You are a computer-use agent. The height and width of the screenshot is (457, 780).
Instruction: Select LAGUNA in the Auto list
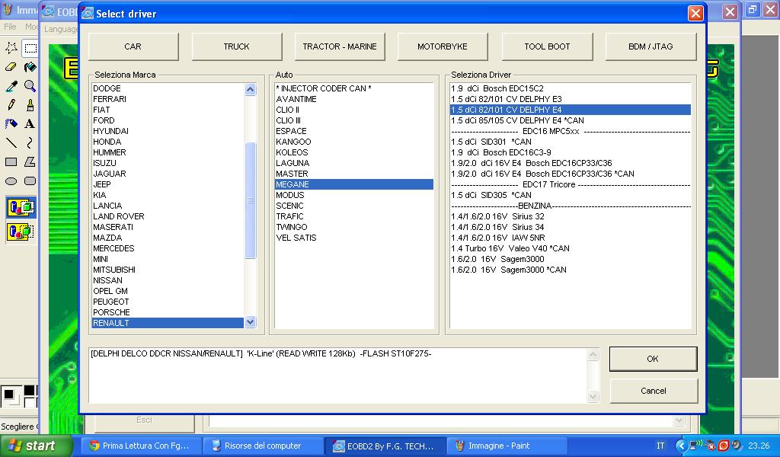292,163
